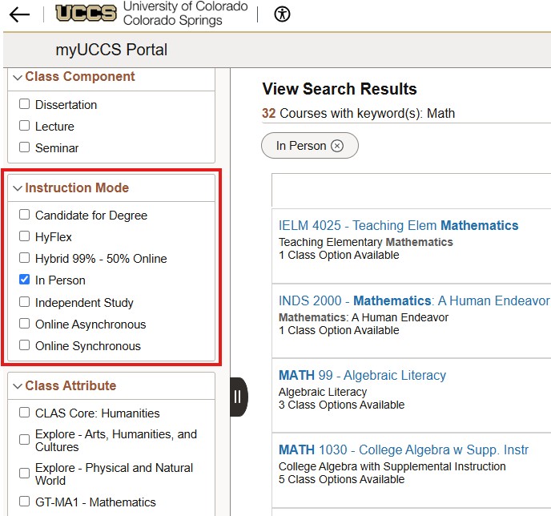551x516 pixels.
Task: Open MATH 99 Algebraic Literacy course
Action: pyautogui.click(x=362, y=376)
